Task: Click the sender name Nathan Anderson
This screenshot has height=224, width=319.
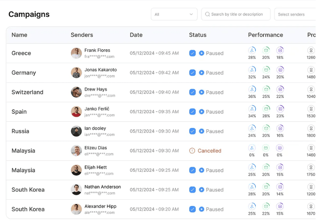Action: coord(102,187)
